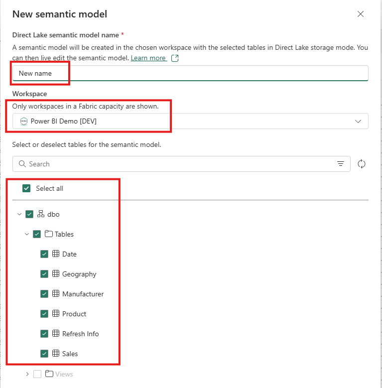Viewport: 382px width, 388px height.
Task: Click the Tables folder icon
Action: point(49,234)
